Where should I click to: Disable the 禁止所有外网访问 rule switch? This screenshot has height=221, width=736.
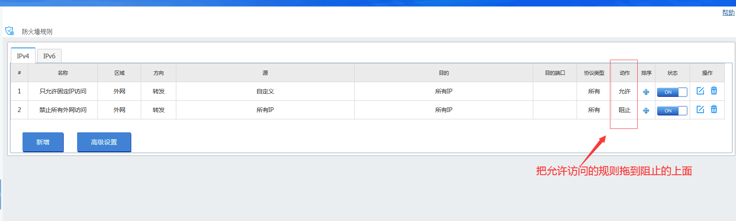pos(672,110)
